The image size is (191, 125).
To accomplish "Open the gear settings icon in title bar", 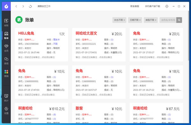I will pos(167,6).
